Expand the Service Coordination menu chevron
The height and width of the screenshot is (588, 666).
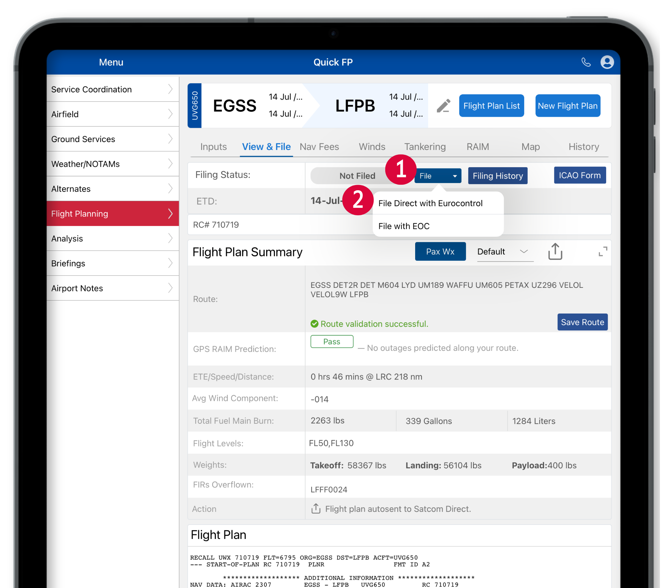[170, 89]
